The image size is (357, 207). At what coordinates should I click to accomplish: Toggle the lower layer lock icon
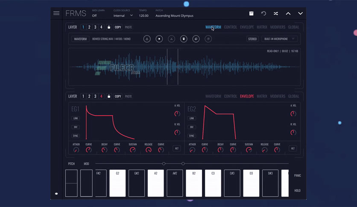pyautogui.click(x=109, y=96)
